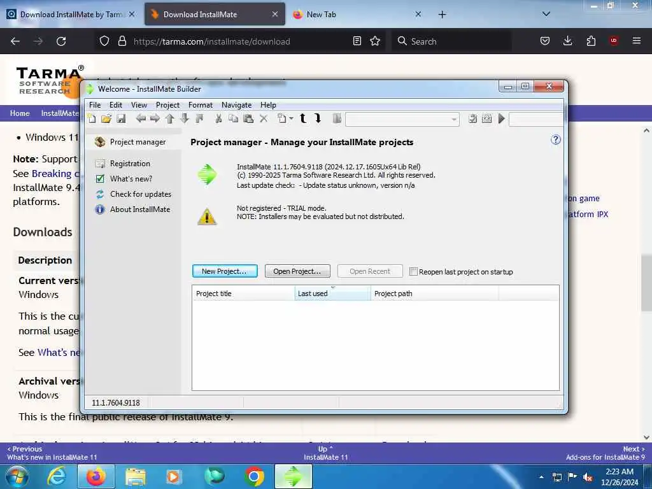Viewport: 652px width, 489px height.
Task: Open the list all tabs chevron
Action: [546, 14]
